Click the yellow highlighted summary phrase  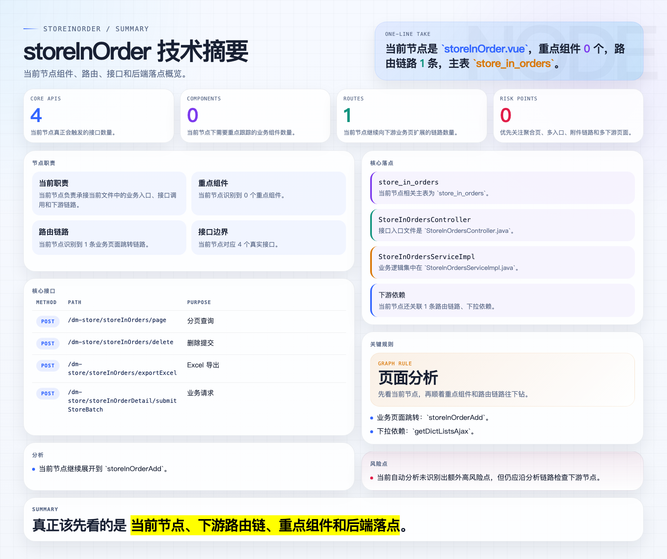[x=265, y=525]
